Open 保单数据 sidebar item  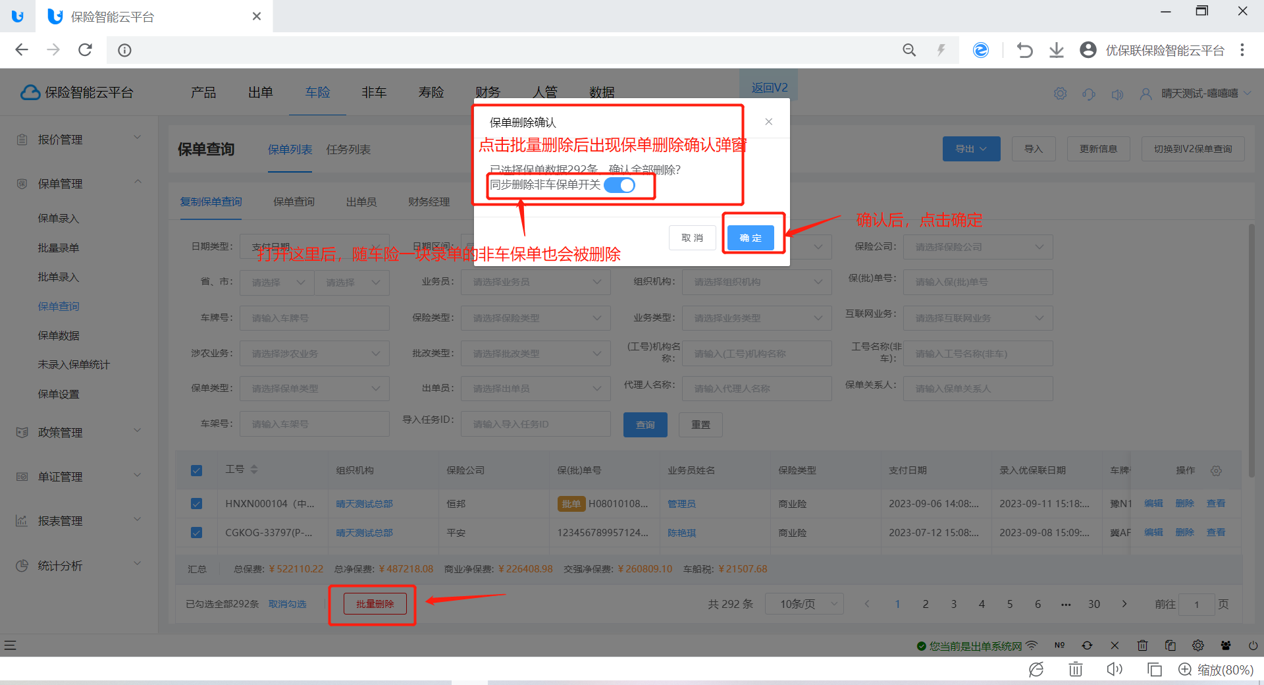[x=59, y=335]
